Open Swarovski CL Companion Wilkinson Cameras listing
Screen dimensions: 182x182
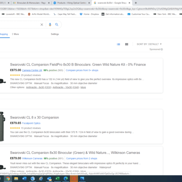click(75, 153)
